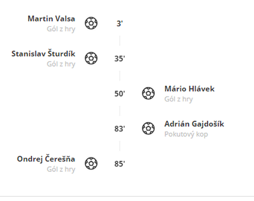Open Mário Hlávek player link
The width and height of the screenshot is (254, 201).
coord(189,89)
